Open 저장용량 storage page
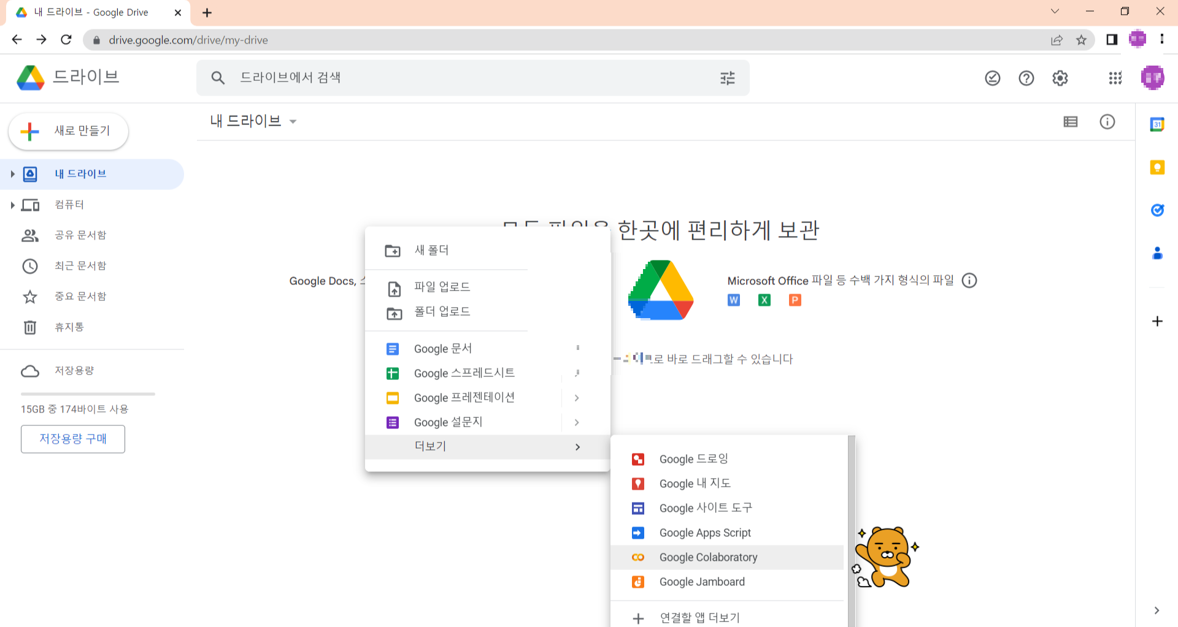The width and height of the screenshot is (1178, 627). (92, 371)
